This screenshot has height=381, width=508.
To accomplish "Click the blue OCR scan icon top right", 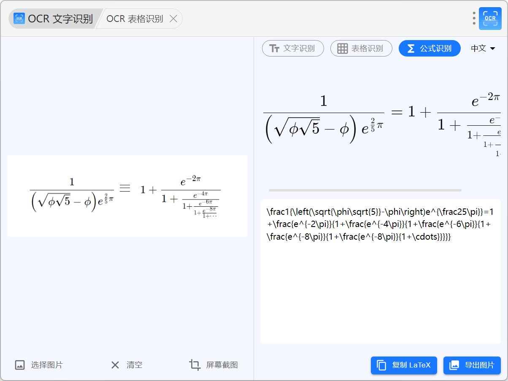I will pos(490,19).
